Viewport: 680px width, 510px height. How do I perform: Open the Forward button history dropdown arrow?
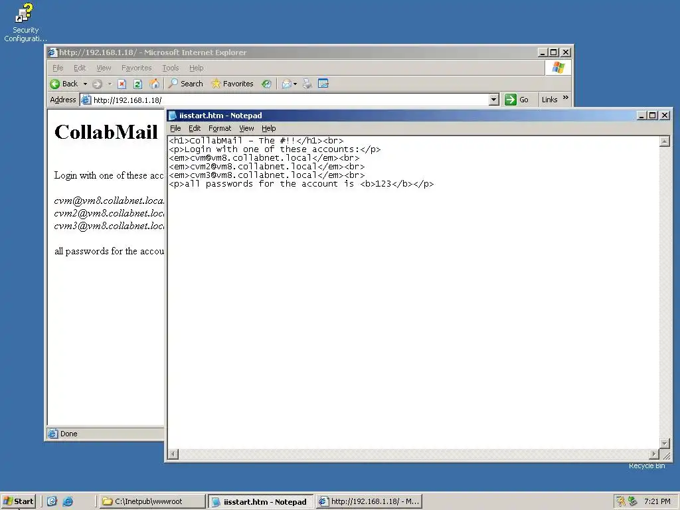pos(110,84)
